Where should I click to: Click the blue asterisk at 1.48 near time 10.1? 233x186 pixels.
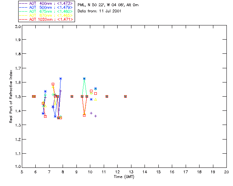(x=91, y=99)
